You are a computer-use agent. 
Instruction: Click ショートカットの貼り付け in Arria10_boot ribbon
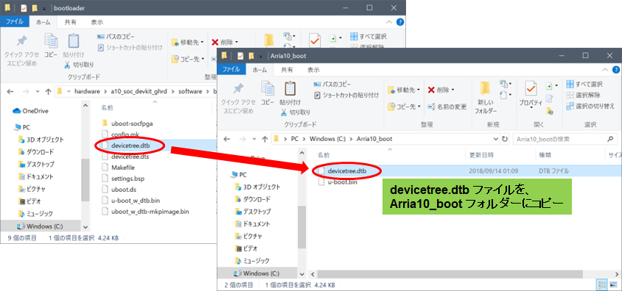(346, 95)
